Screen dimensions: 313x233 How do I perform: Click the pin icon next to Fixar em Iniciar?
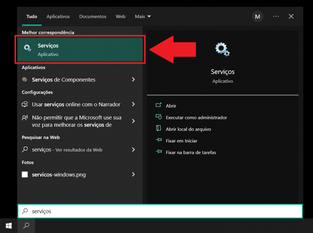(159, 140)
